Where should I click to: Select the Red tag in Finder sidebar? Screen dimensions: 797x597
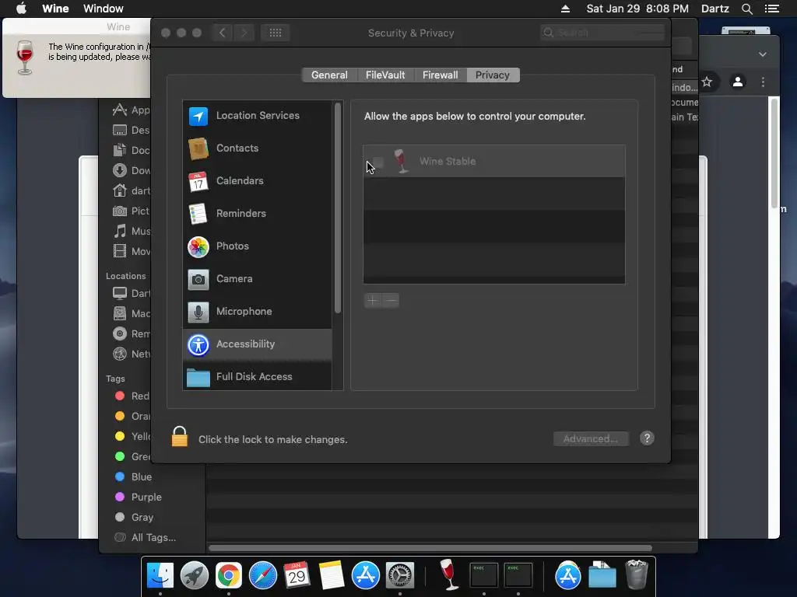132,396
